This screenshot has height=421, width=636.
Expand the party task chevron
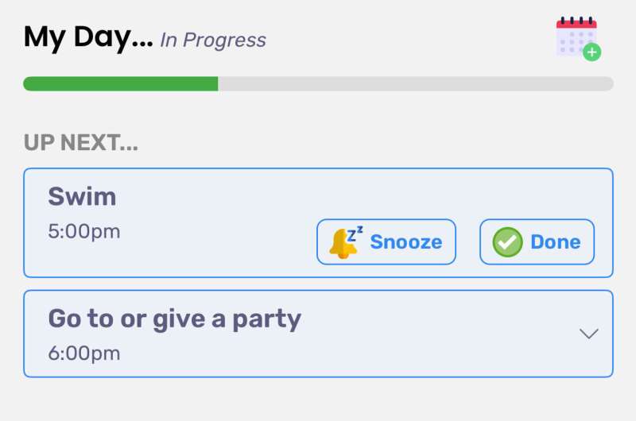pos(589,334)
